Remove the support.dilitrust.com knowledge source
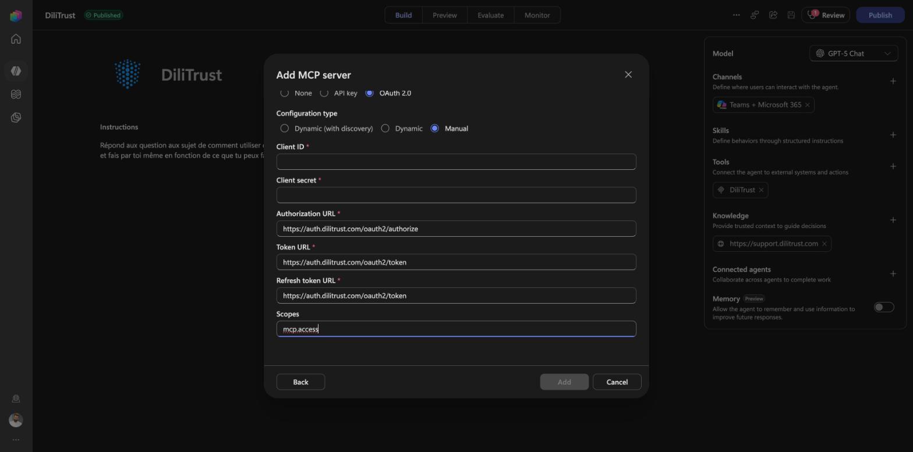The width and height of the screenshot is (913, 452). [824, 244]
